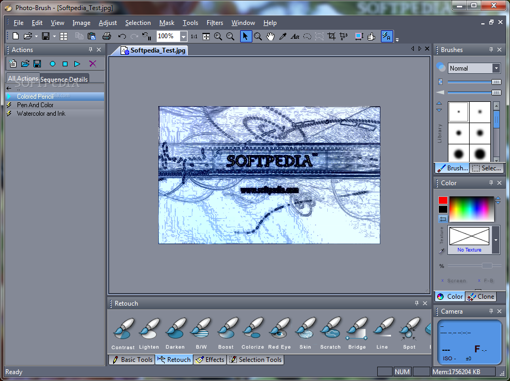Screen dimensions: 510x381
Task: Swap foreground and background colors icon
Action: (x=443, y=219)
